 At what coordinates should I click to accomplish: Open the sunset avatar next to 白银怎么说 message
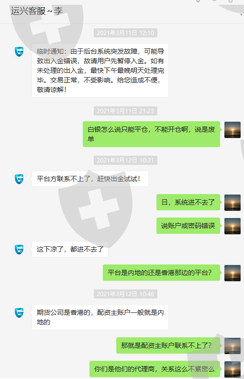[233, 130]
